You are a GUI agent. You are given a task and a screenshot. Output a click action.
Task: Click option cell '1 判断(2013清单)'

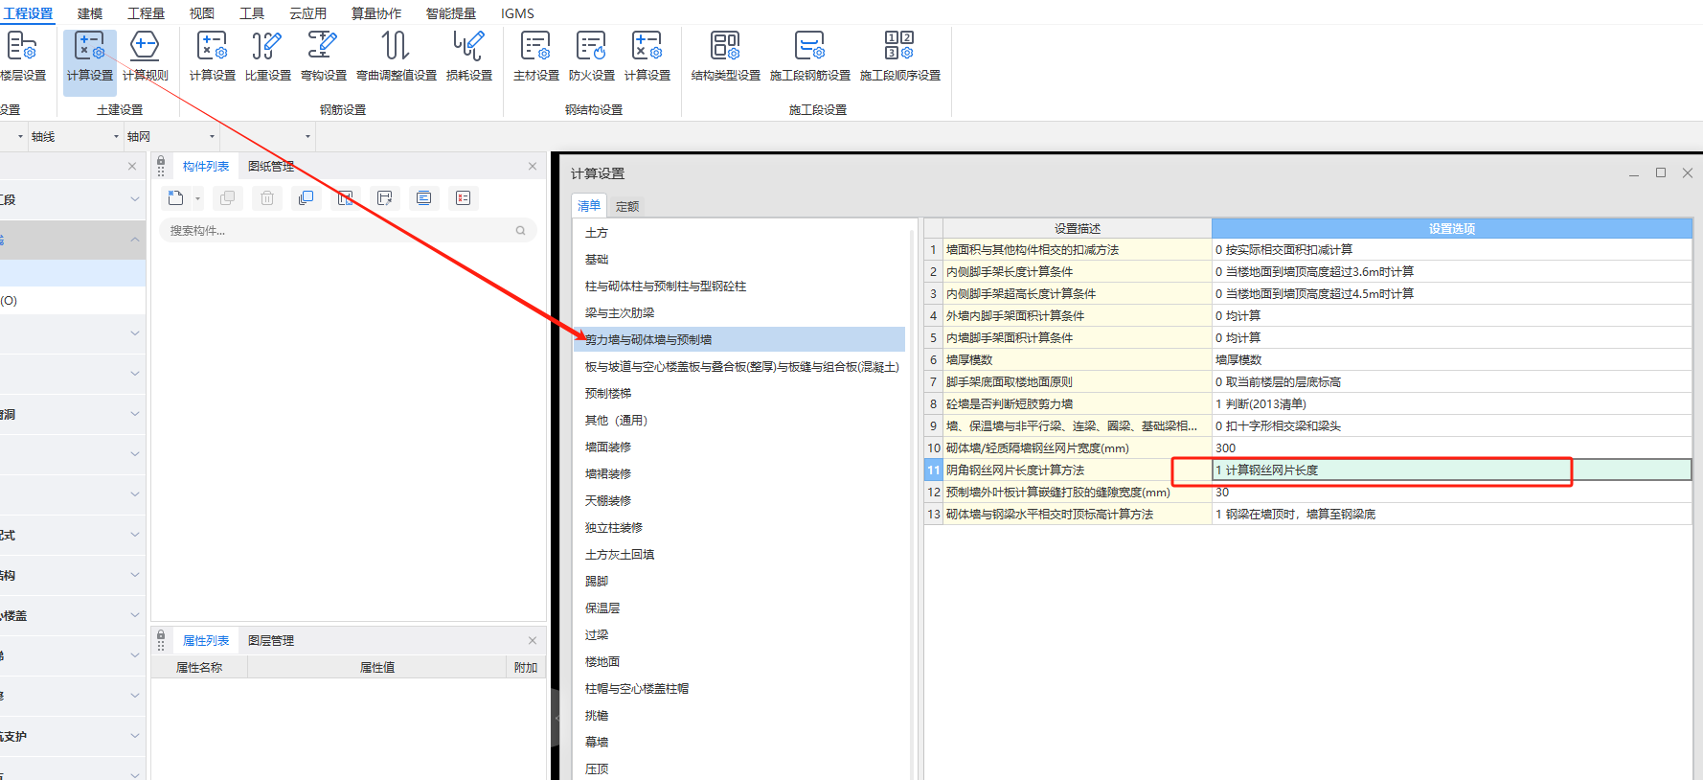(x=1452, y=404)
